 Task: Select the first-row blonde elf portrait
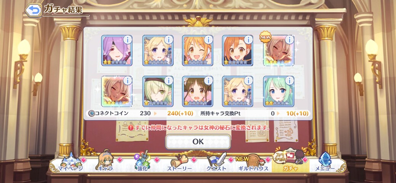tap(157, 50)
